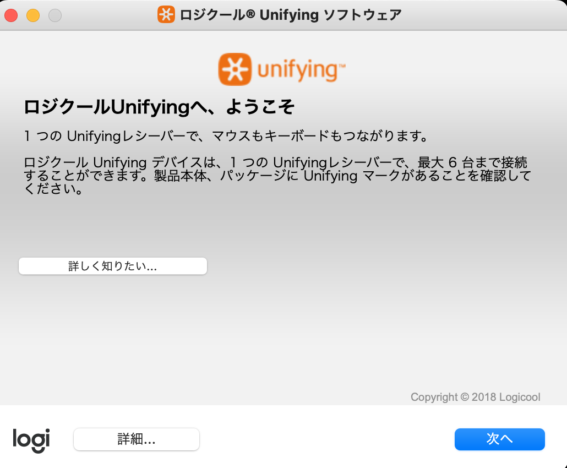Click the sentence starting with 1 つの Unifyingレシーバーで、マウスも
The height and width of the screenshot is (468, 567).
[226, 136]
